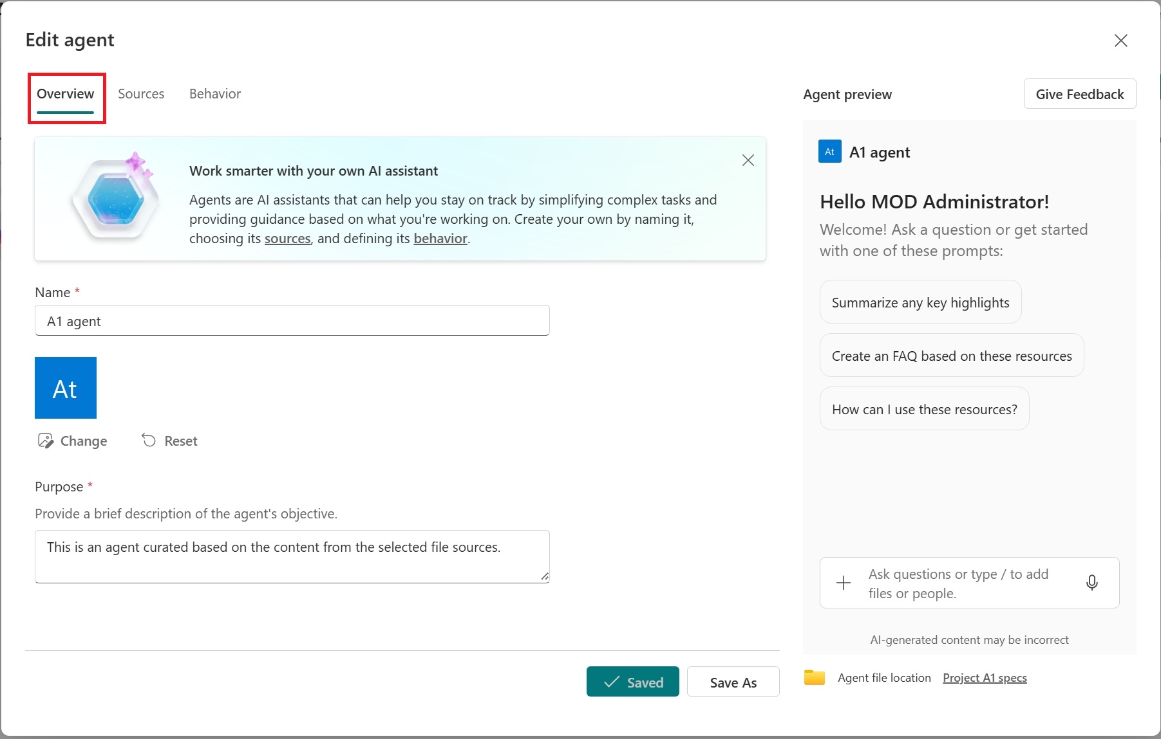The height and width of the screenshot is (739, 1161).
Task: Click the folder icon beside Agent file location
Action: pos(814,677)
